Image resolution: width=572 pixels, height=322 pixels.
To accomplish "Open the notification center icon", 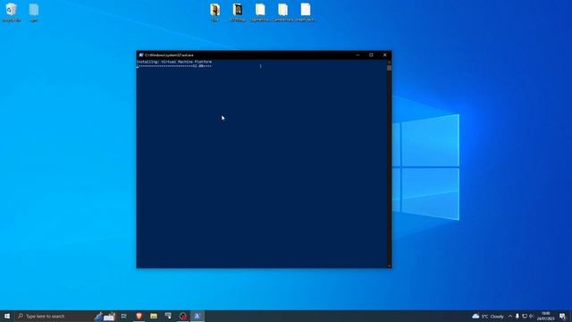I will tap(563, 316).
